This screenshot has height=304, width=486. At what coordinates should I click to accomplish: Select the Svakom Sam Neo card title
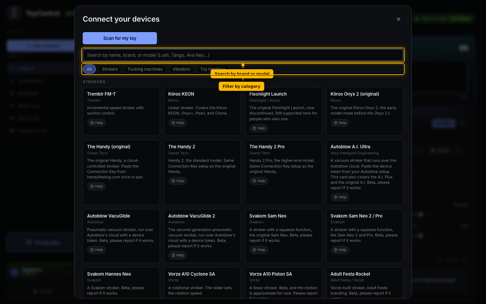(268, 216)
